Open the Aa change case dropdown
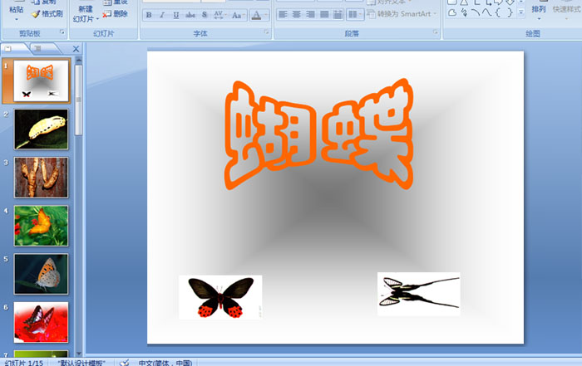 (238, 15)
